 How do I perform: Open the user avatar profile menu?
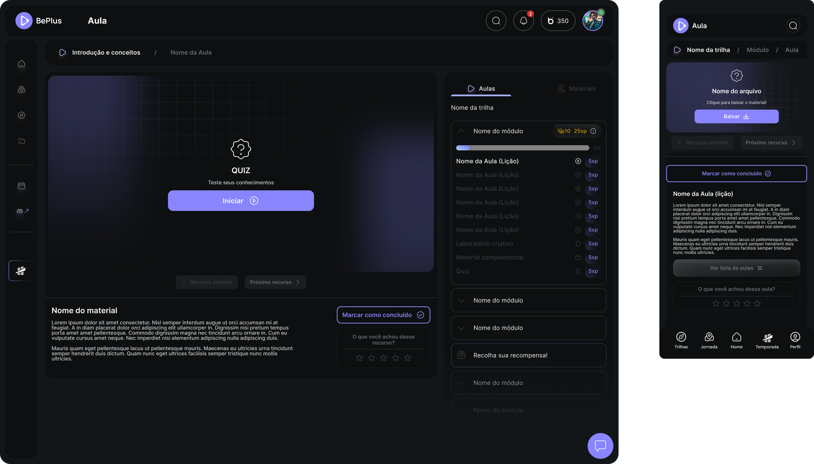tap(593, 21)
